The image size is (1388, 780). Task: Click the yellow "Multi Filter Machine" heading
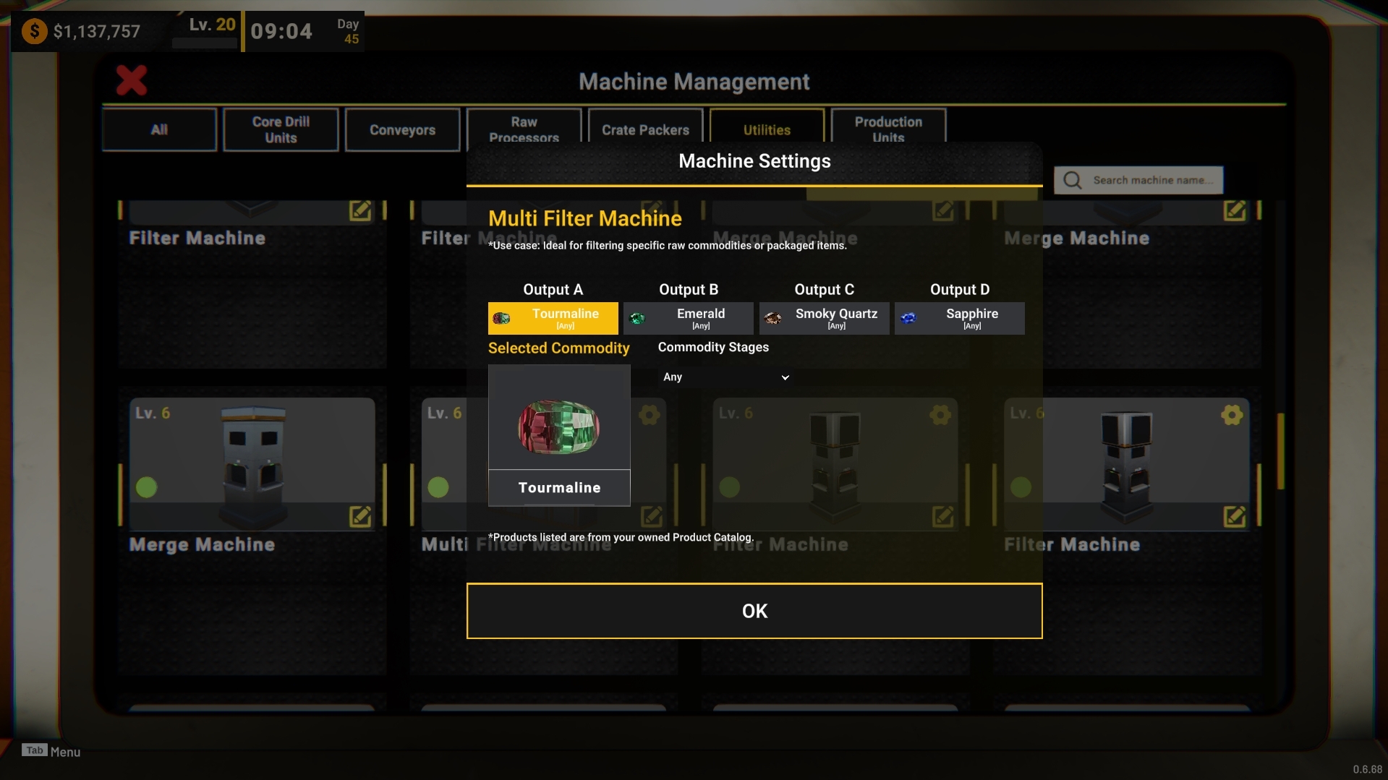[585, 218]
